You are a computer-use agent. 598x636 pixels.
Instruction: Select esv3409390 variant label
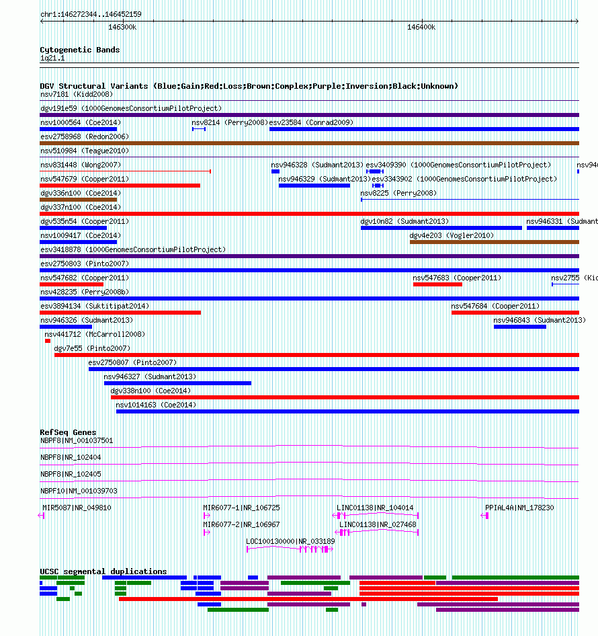pos(458,165)
